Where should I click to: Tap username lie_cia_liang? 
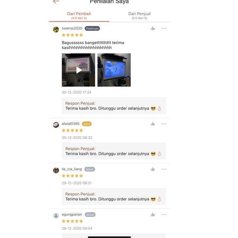point(72,169)
